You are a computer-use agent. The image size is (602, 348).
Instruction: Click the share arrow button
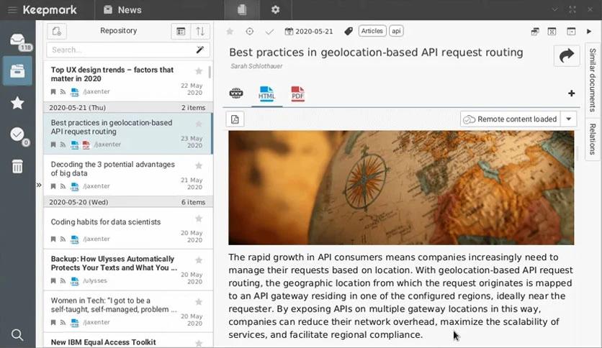point(567,56)
